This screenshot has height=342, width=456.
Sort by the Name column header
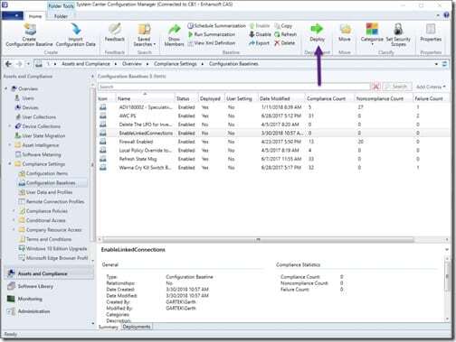tap(145, 98)
